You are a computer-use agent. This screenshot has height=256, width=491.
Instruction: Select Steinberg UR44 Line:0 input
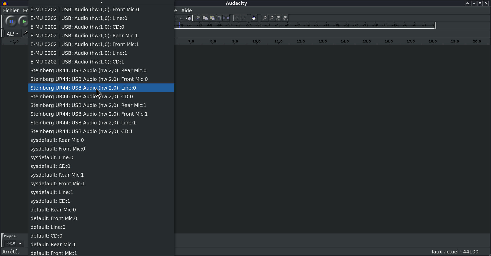click(x=101, y=88)
